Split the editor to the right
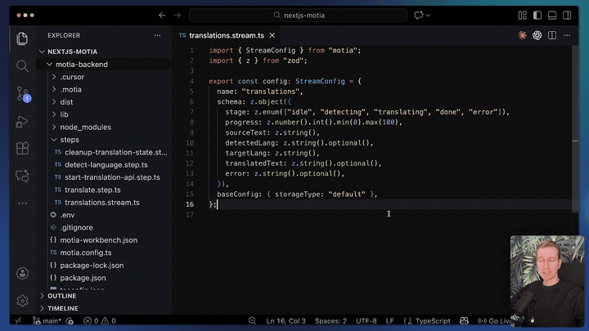The width and height of the screenshot is (589, 331). (554, 35)
